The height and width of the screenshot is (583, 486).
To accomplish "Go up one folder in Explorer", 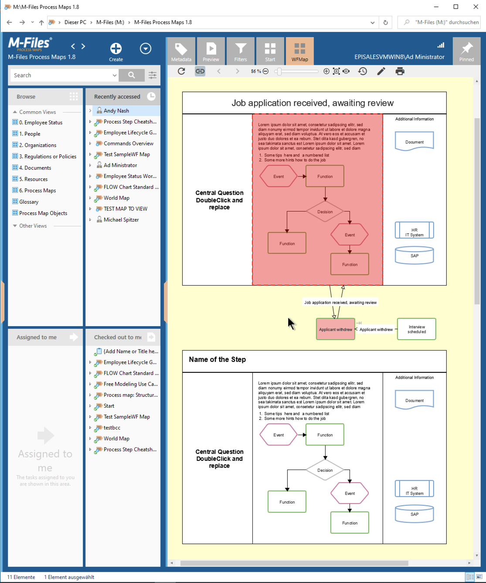I will click(41, 22).
